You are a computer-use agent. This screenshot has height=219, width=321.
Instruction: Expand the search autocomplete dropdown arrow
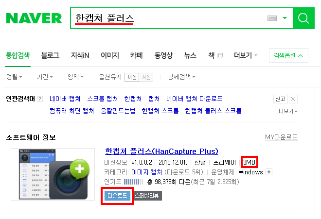pos(285,18)
